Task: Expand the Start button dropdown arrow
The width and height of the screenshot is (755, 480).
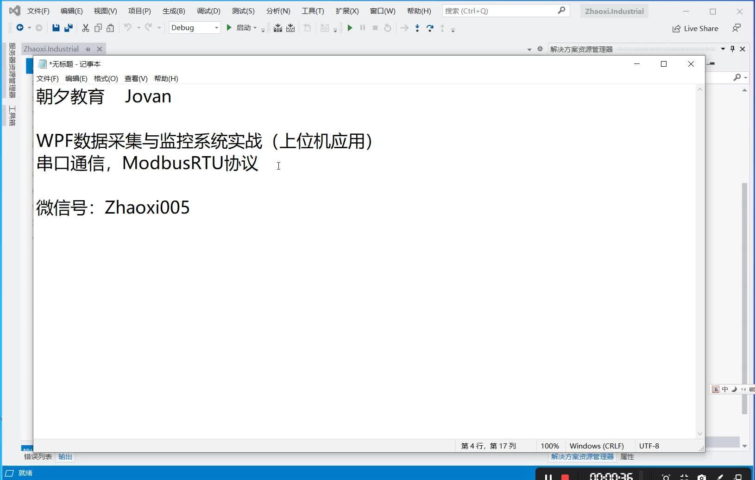Action: point(254,28)
